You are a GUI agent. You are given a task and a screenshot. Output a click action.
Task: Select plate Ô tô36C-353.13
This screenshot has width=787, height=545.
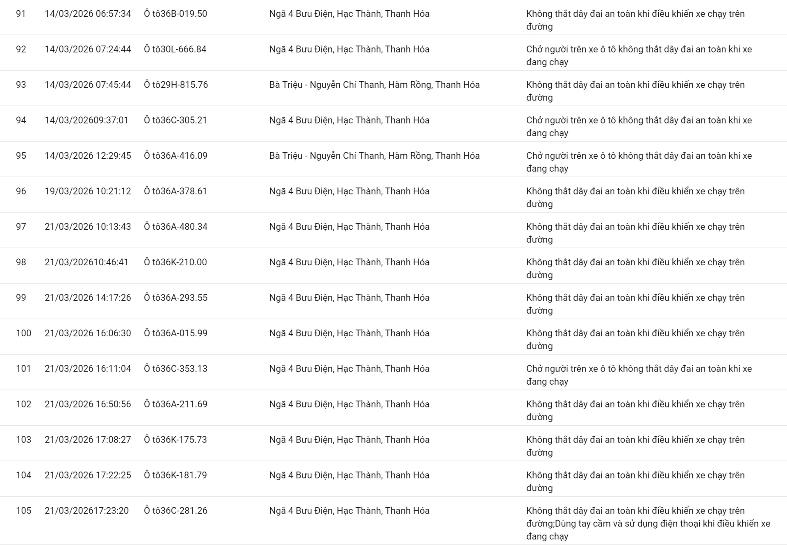coord(175,369)
